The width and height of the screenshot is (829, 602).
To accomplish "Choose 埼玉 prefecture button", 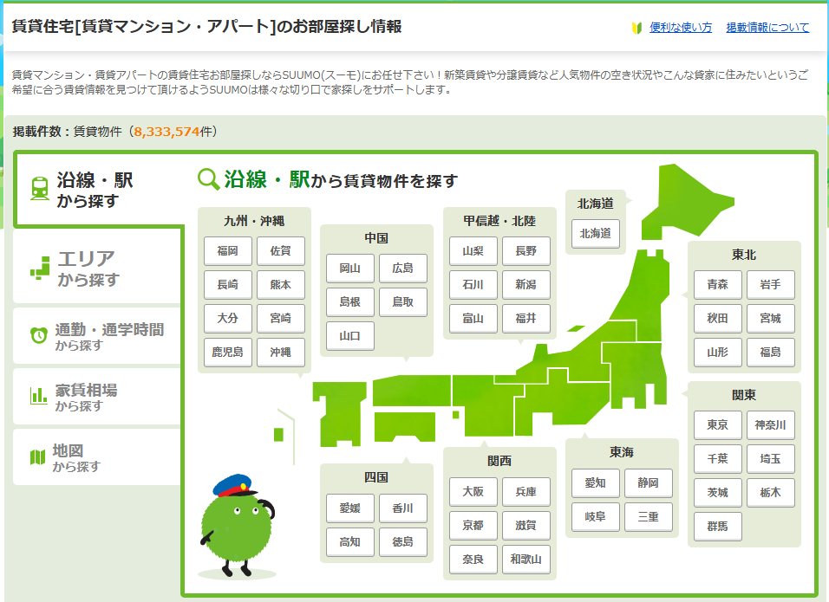I will pyautogui.click(x=770, y=459).
